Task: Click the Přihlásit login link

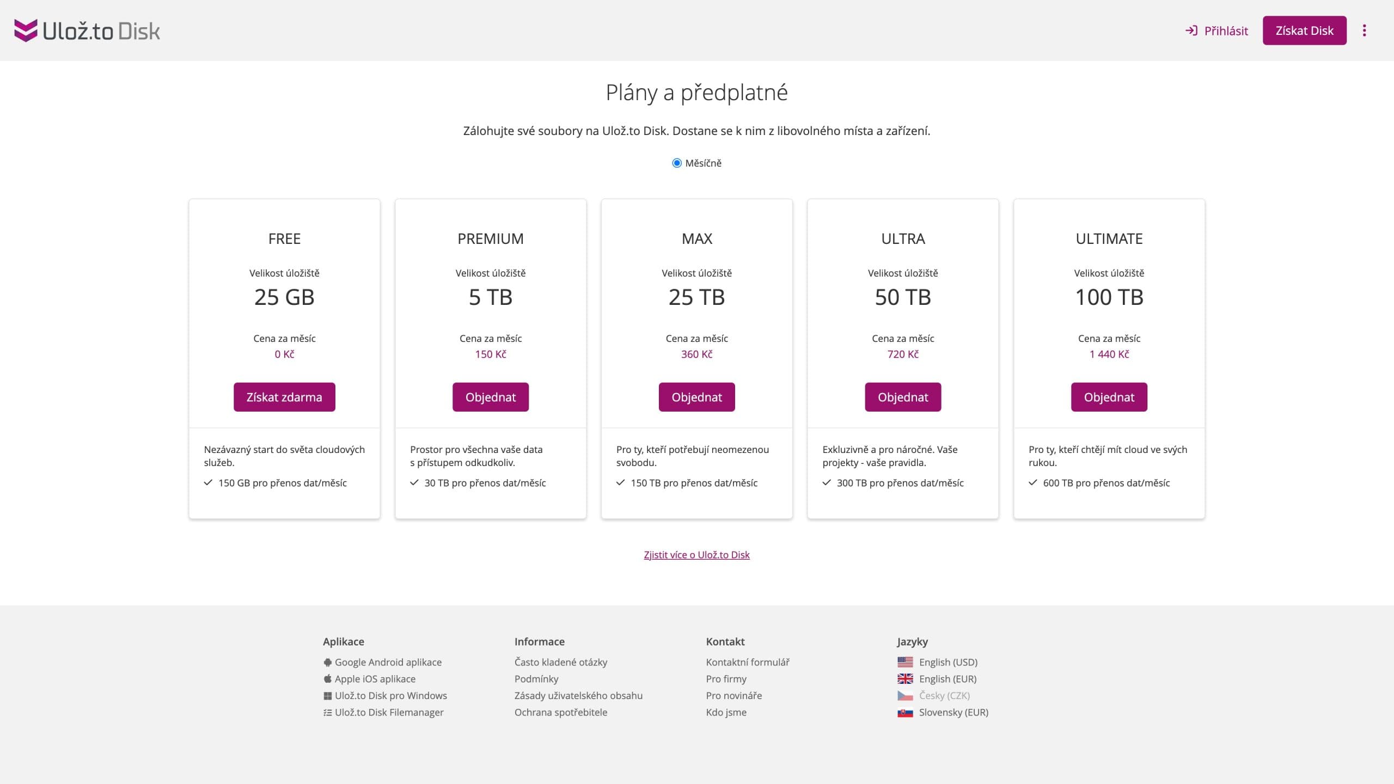Action: coord(1216,30)
